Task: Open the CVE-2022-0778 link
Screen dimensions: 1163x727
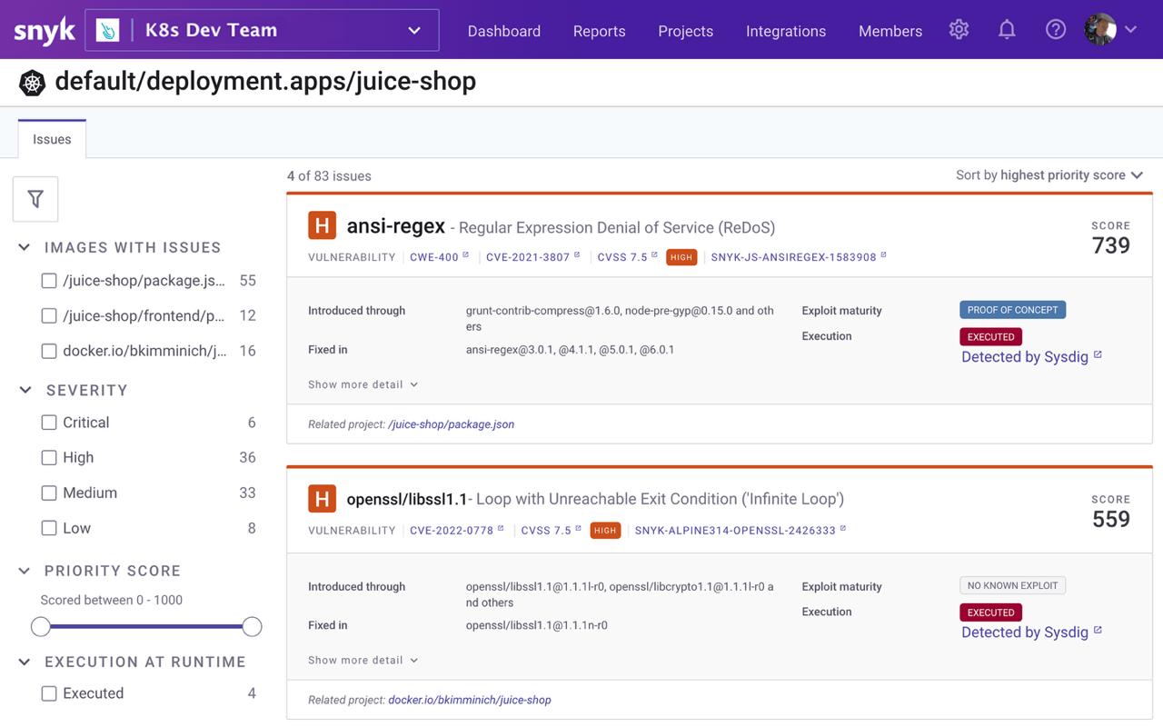Action: (x=452, y=530)
